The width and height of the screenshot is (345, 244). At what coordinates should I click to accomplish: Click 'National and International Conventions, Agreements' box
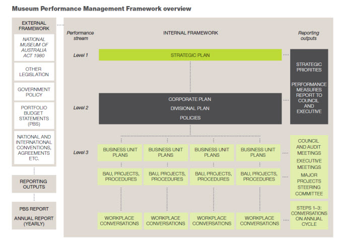[x=34, y=148]
